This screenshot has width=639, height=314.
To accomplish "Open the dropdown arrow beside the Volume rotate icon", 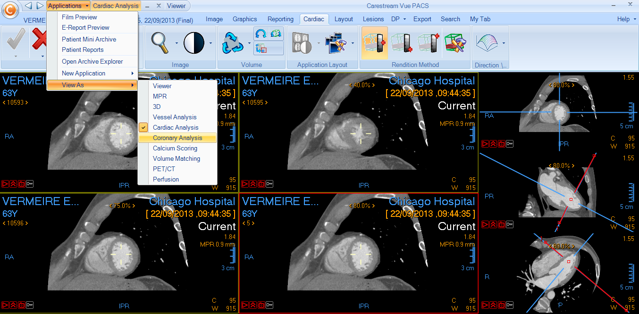I will point(249,43).
